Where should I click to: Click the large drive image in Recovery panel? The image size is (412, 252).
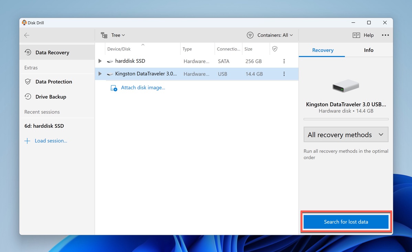pos(346,86)
